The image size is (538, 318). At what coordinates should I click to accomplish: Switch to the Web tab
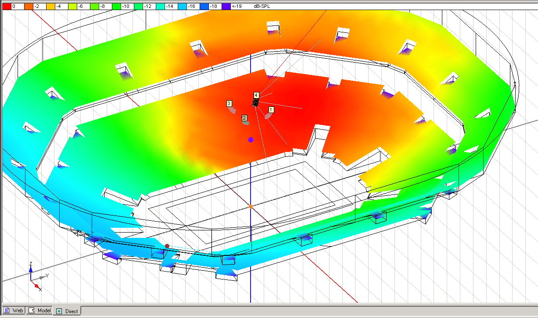coord(14,311)
